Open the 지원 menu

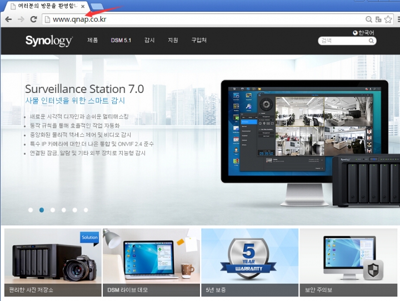pyautogui.click(x=173, y=40)
